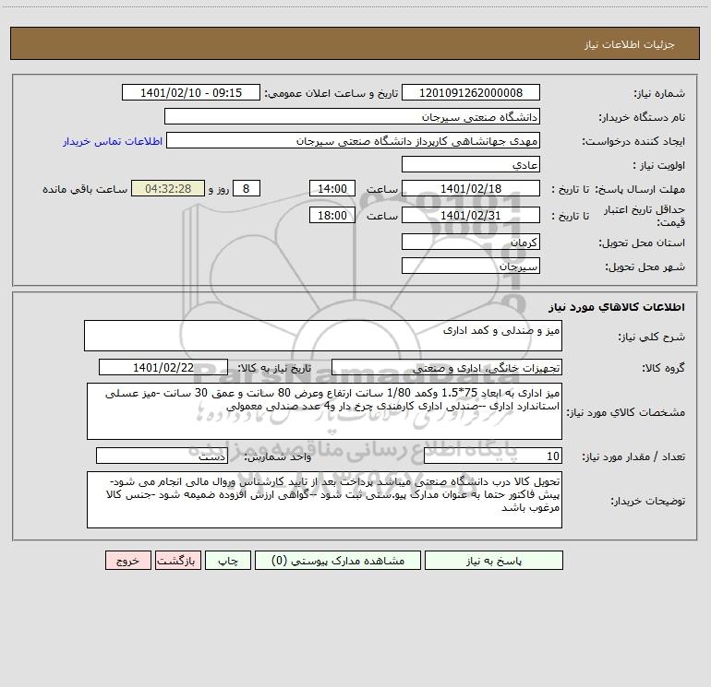Viewport: 711px width, 687px height.
Task: Click the section title اطلاعات کالاهای مورد نیاز
Action: [617, 307]
